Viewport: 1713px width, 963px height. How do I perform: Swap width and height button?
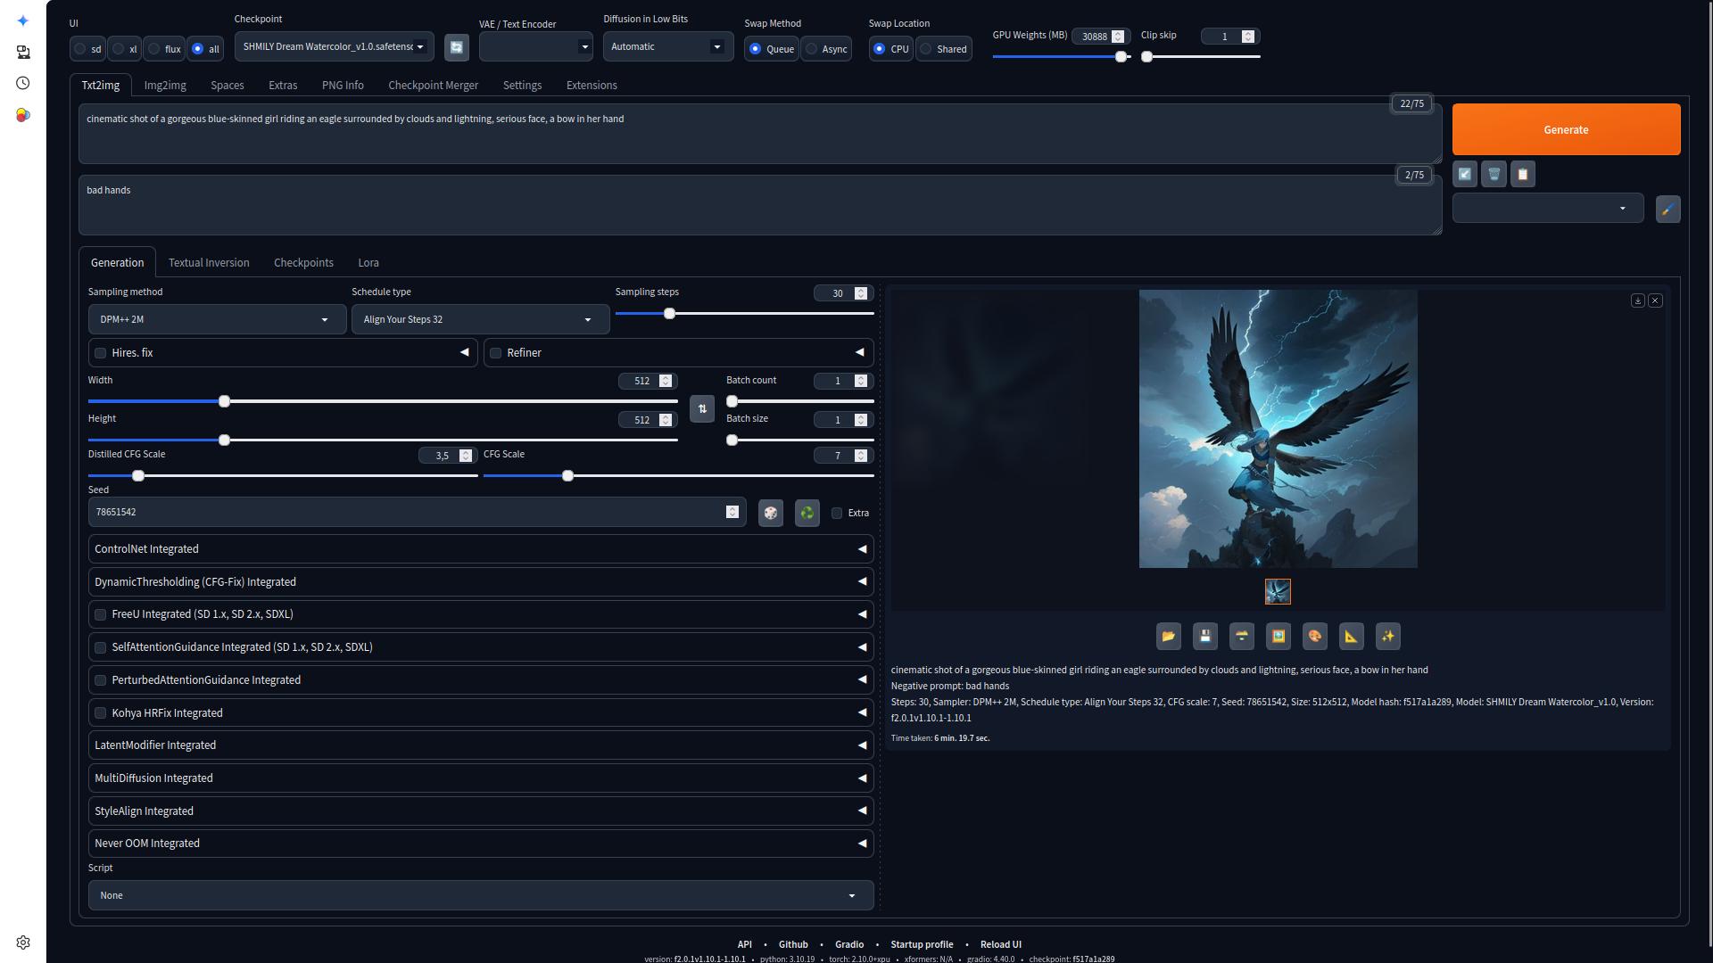pos(702,409)
